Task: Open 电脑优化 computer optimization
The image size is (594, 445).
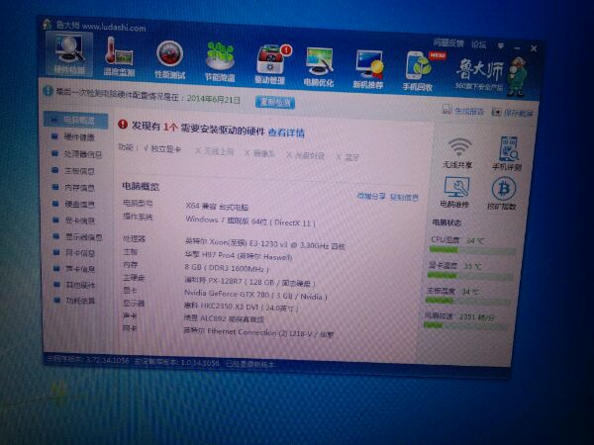Action: click(319, 67)
